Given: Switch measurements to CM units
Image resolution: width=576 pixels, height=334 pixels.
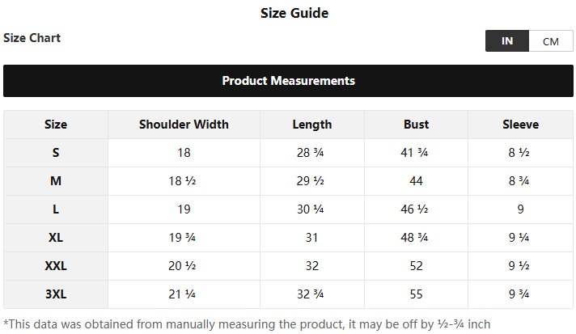Looking at the screenshot, I should [551, 41].
